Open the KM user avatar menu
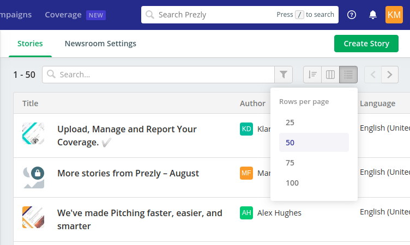 point(394,15)
